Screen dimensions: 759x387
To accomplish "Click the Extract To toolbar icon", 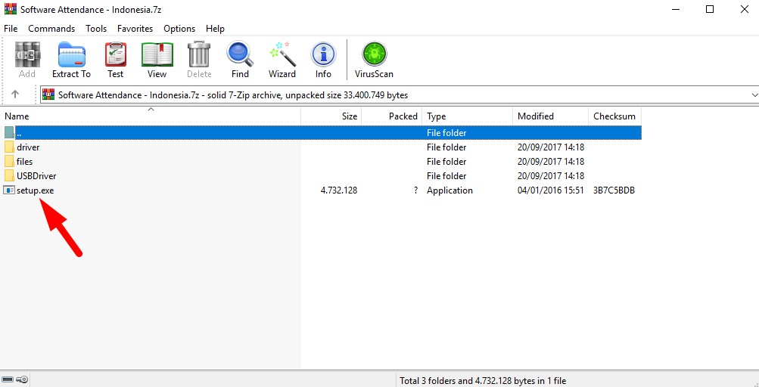I will 72,54.
